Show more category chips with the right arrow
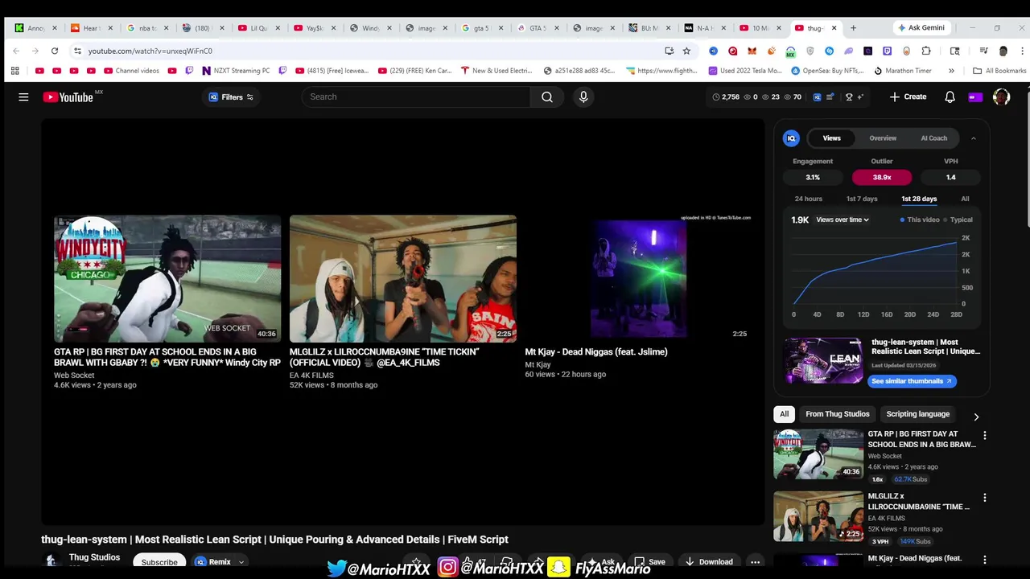Image resolution: width=1030 pixels, height=579 pixels. (976, 417)
